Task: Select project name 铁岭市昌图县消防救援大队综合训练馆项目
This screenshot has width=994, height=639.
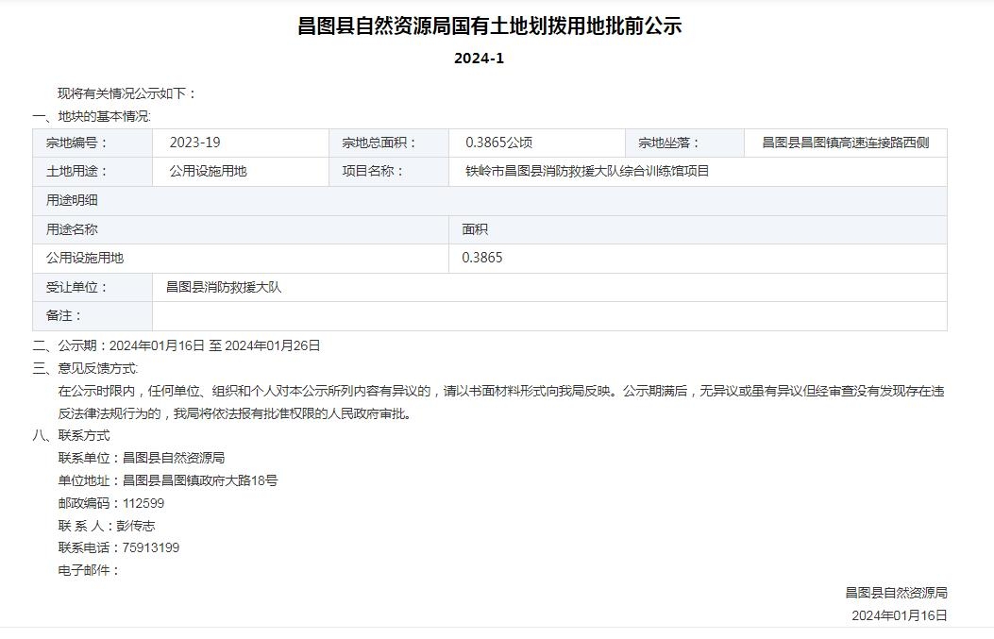Action: [x=587, y=171]
